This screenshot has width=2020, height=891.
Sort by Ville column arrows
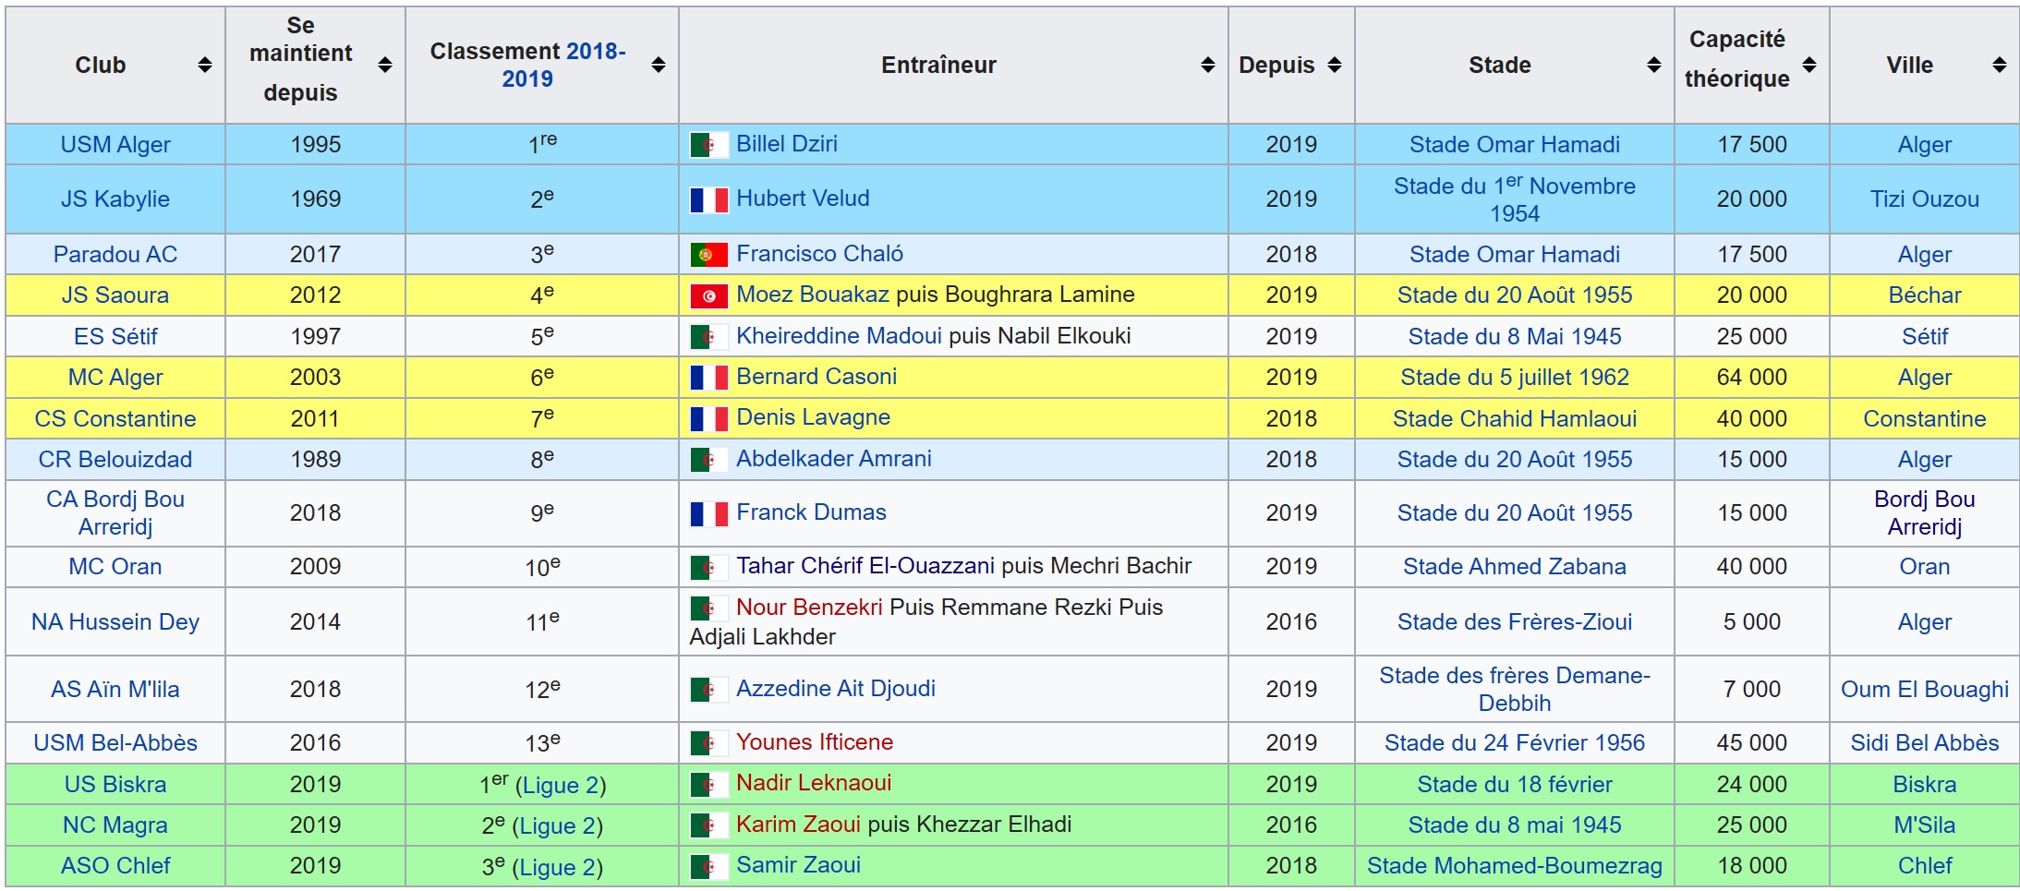tap(2000, 65)
